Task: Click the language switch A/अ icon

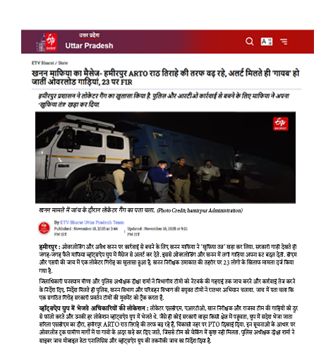Action: click(267, 42)
